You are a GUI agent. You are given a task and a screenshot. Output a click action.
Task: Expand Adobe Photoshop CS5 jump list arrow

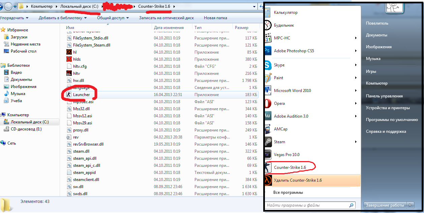click(x=356, y=51)
